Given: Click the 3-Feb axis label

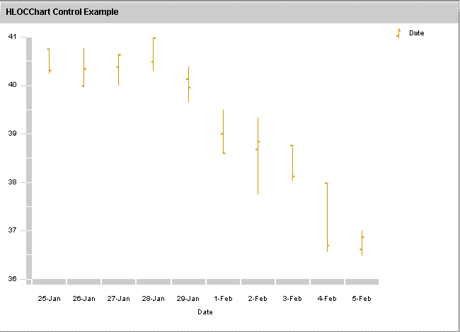Looking at the screenshot, I should (x=292, y=299).
